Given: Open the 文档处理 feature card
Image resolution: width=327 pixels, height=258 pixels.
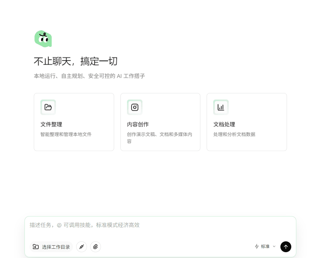Looking at the screenshot, I should (247, 122).
